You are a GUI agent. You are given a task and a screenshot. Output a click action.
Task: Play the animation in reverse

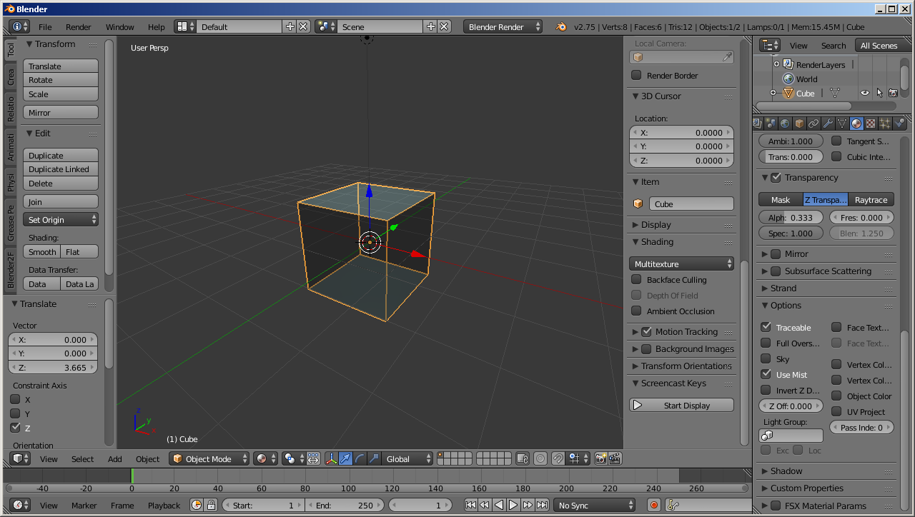point(499,505)
